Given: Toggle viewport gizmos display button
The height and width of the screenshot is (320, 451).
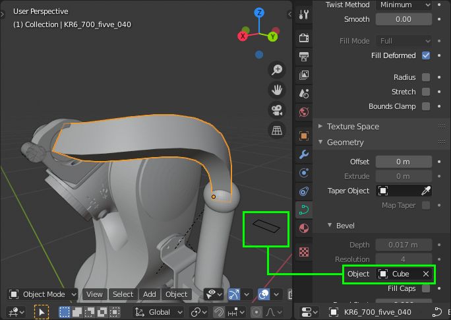Looking at the screenshot, I should [234, 294].
